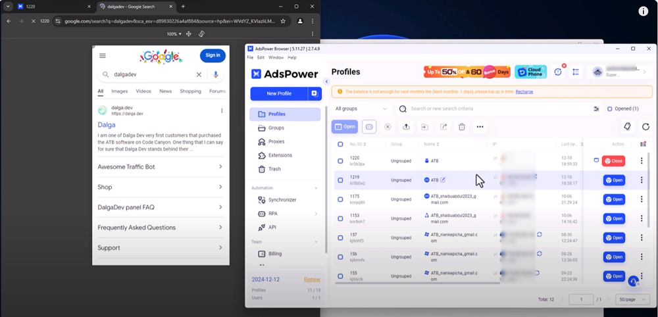Click the toolbar Open button

[x=345, y=127]
